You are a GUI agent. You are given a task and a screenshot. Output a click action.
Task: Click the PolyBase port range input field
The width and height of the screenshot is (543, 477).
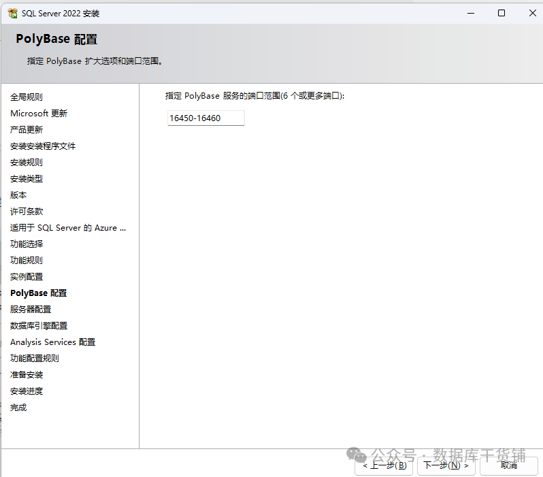coord(206,118)
